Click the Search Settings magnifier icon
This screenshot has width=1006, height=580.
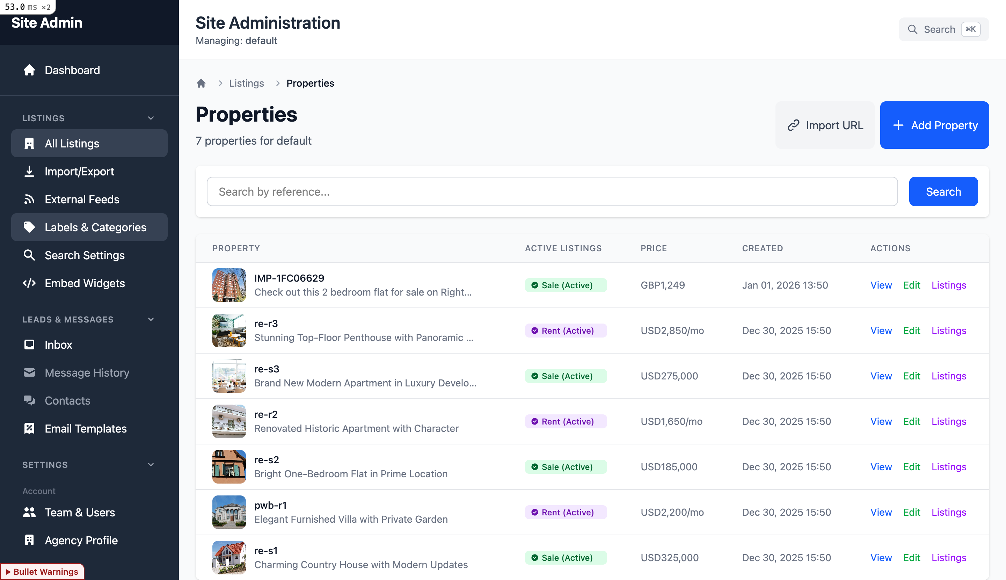coord(29,255)
